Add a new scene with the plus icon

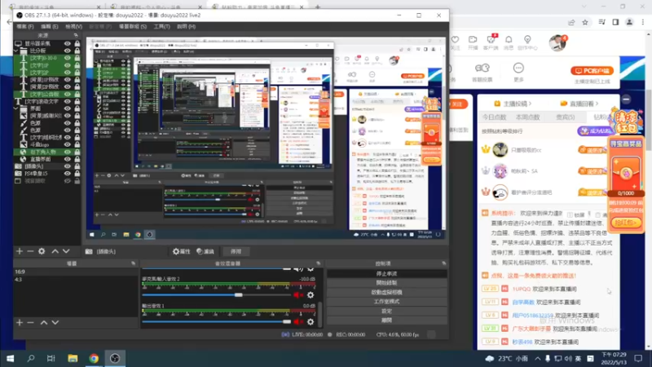tap(19, 322)
